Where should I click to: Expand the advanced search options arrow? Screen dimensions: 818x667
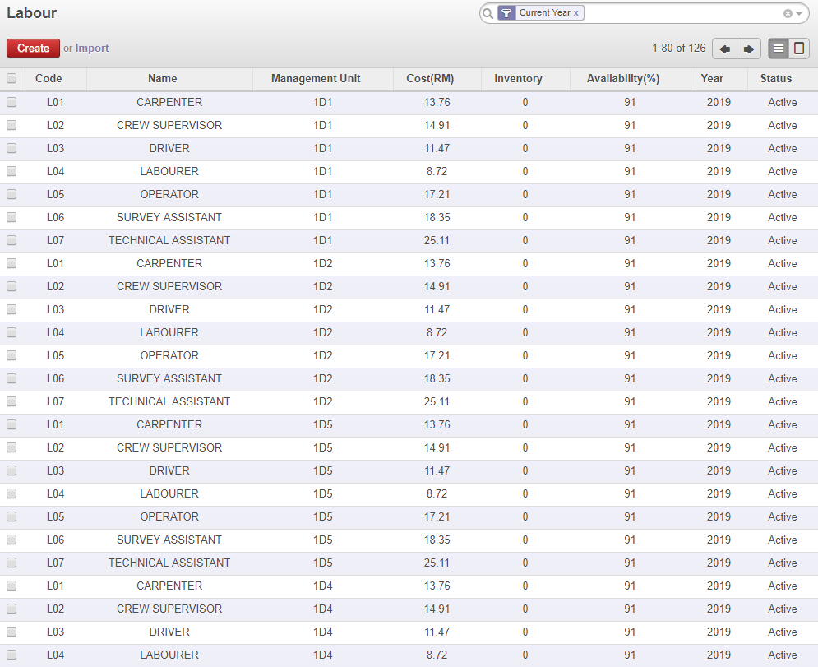[799, 13]
